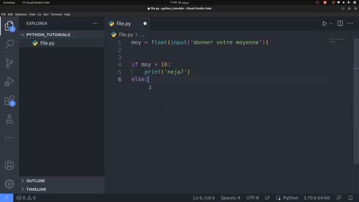Change end of line sequence LF
The height and width of the screenshot is (202, 359).
(x=267, y=198)
